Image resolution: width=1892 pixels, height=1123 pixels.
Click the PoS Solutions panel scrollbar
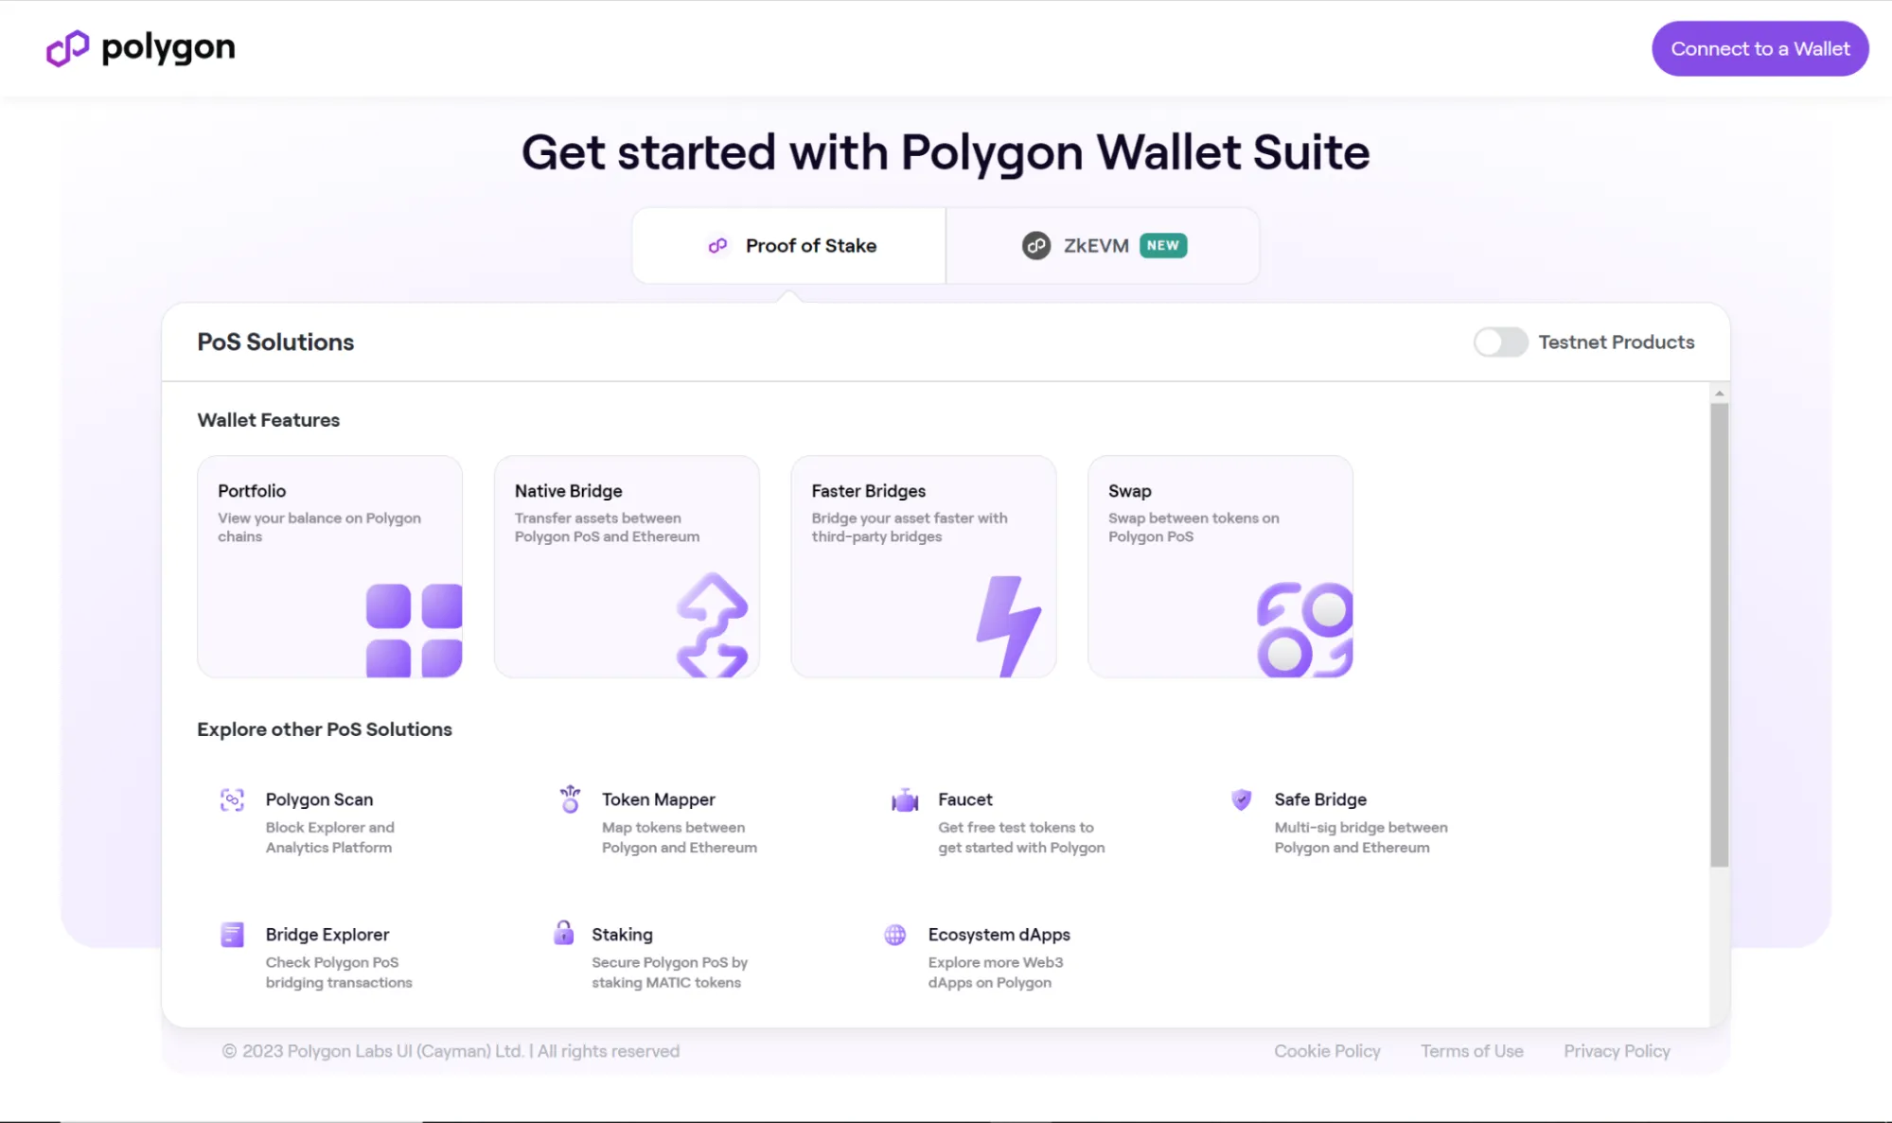[x=1719, y=634]
